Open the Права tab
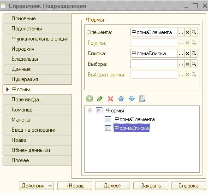 pos(37,140)
